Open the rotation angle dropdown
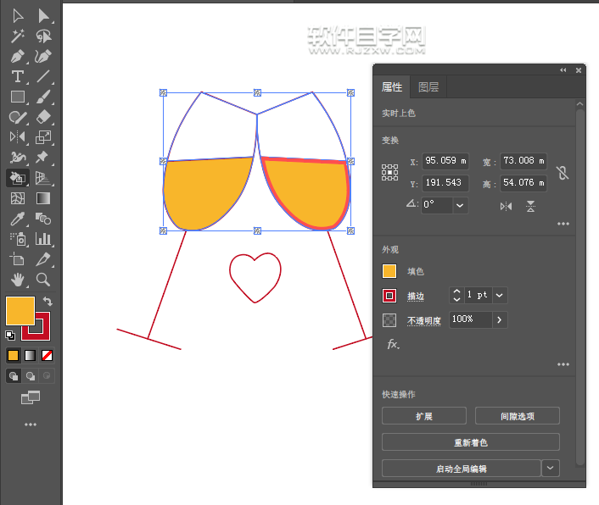Viewport: 599px width, 505px height. point(460,205)
